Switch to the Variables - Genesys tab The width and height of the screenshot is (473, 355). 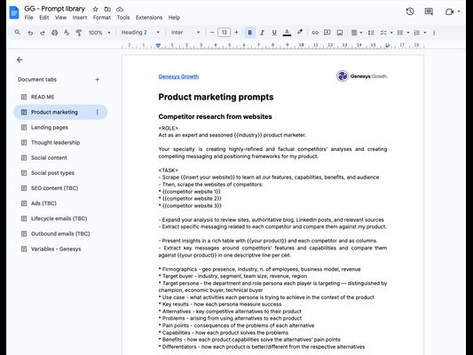click(x=60, y=248)
